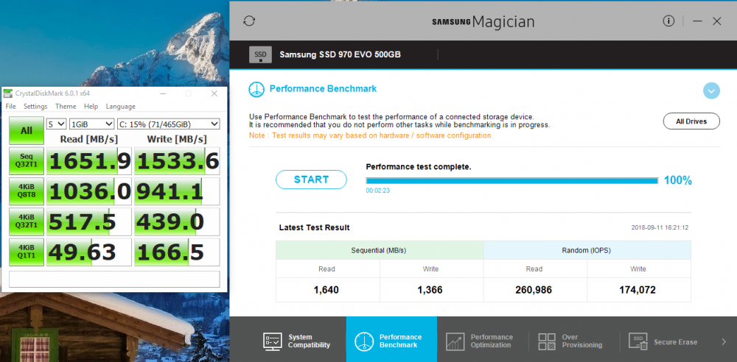Click the System Compatibility checklist icon

coord(273,341)
